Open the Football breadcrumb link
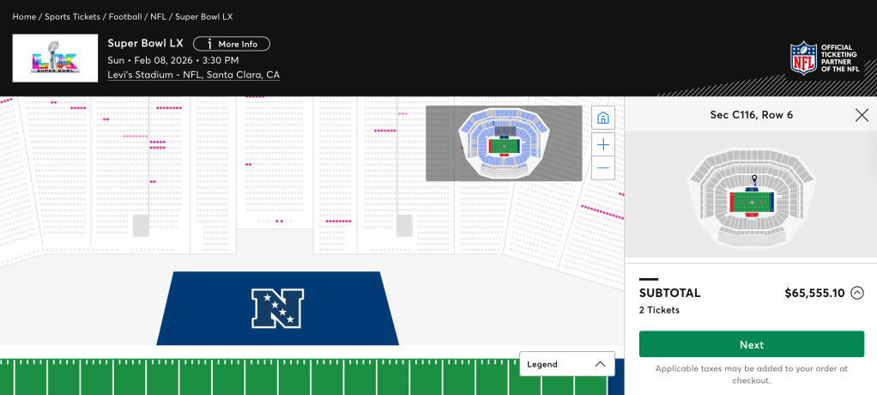This screenshot has height=395, width=877. click(125, 16)
